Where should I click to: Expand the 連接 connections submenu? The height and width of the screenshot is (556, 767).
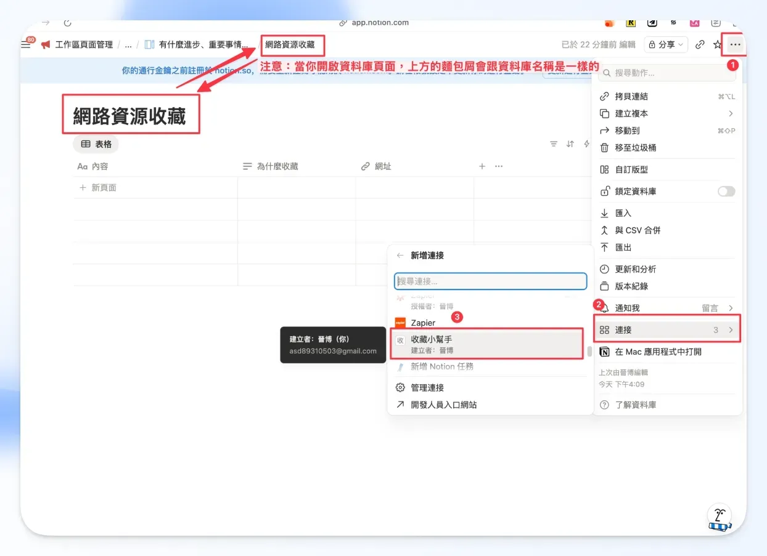click(x=667, y=330)
